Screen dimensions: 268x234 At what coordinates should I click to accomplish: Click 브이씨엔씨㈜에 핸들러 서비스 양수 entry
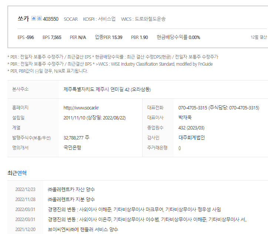(83, 230)
